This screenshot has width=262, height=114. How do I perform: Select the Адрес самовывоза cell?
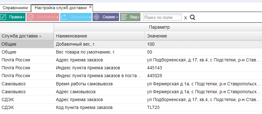[x=99, y=92]
